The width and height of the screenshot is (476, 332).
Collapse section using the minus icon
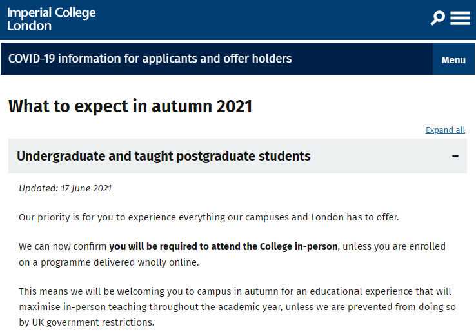point(455,156)
